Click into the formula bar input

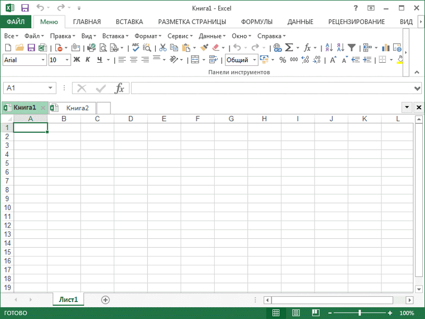pyautogui.click(x=272, y=88)
